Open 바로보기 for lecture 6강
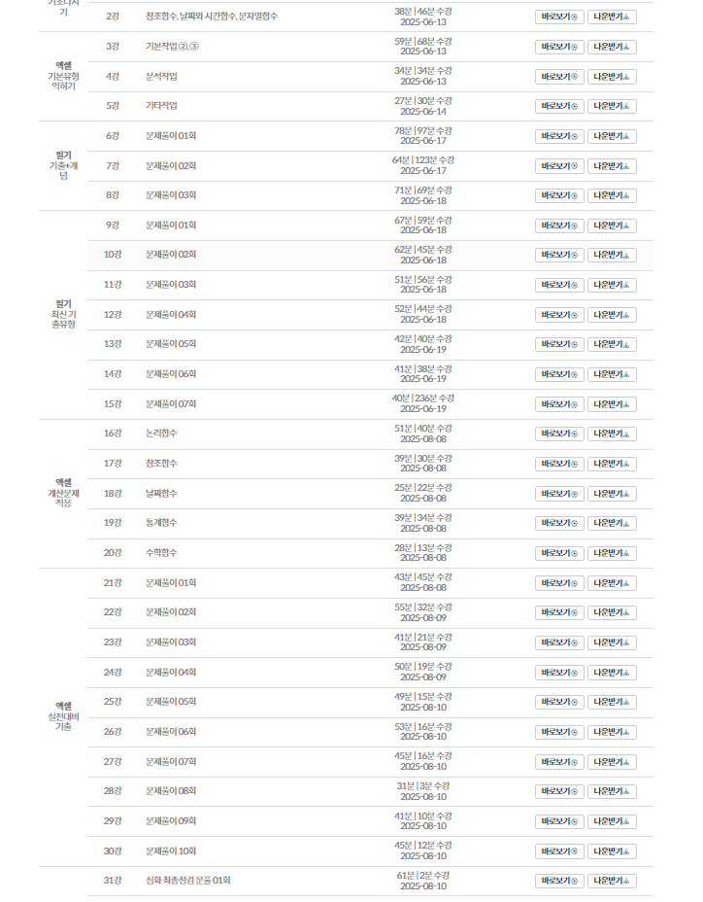 tap(559, 136)
